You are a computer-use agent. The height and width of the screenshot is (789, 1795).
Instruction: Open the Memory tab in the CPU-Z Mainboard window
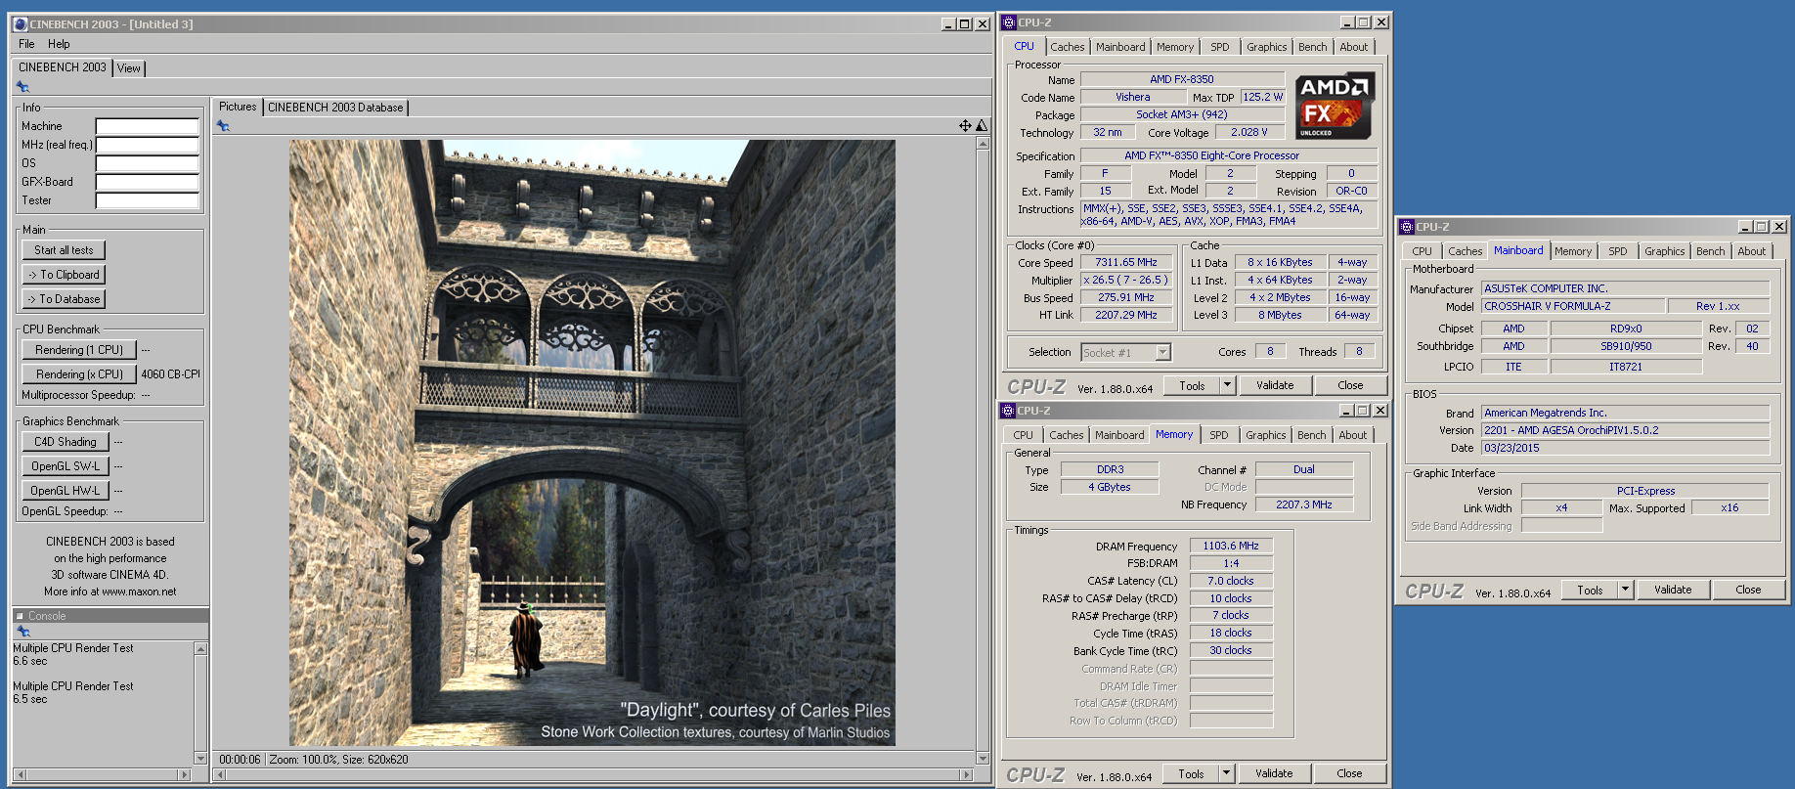tap(1573, 251)
